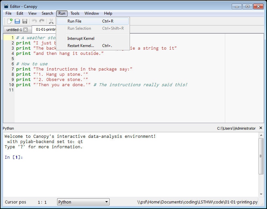Close the untitled-1 tab with its X

[x=25, y=30]
